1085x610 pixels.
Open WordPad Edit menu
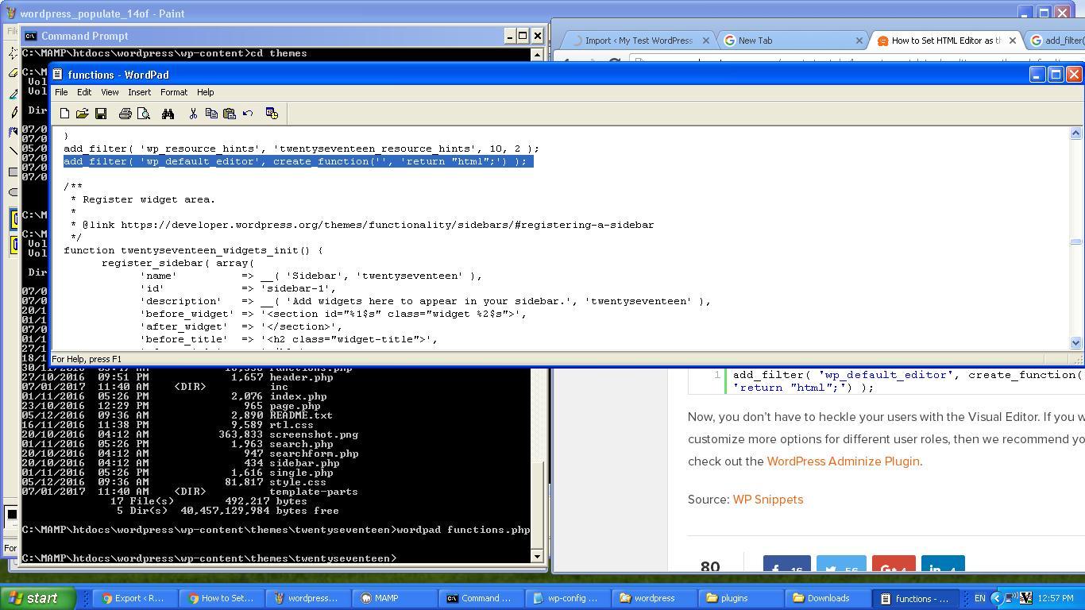click(84, 92)
